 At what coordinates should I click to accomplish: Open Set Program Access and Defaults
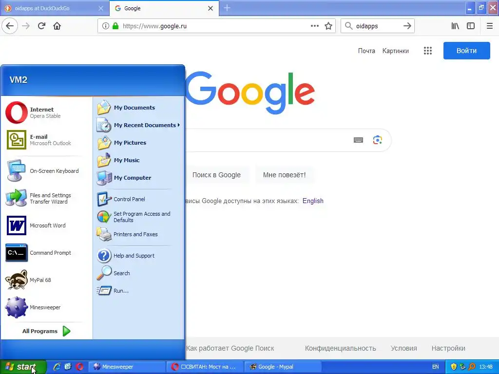pyautogui.click(x=139, y=217)
